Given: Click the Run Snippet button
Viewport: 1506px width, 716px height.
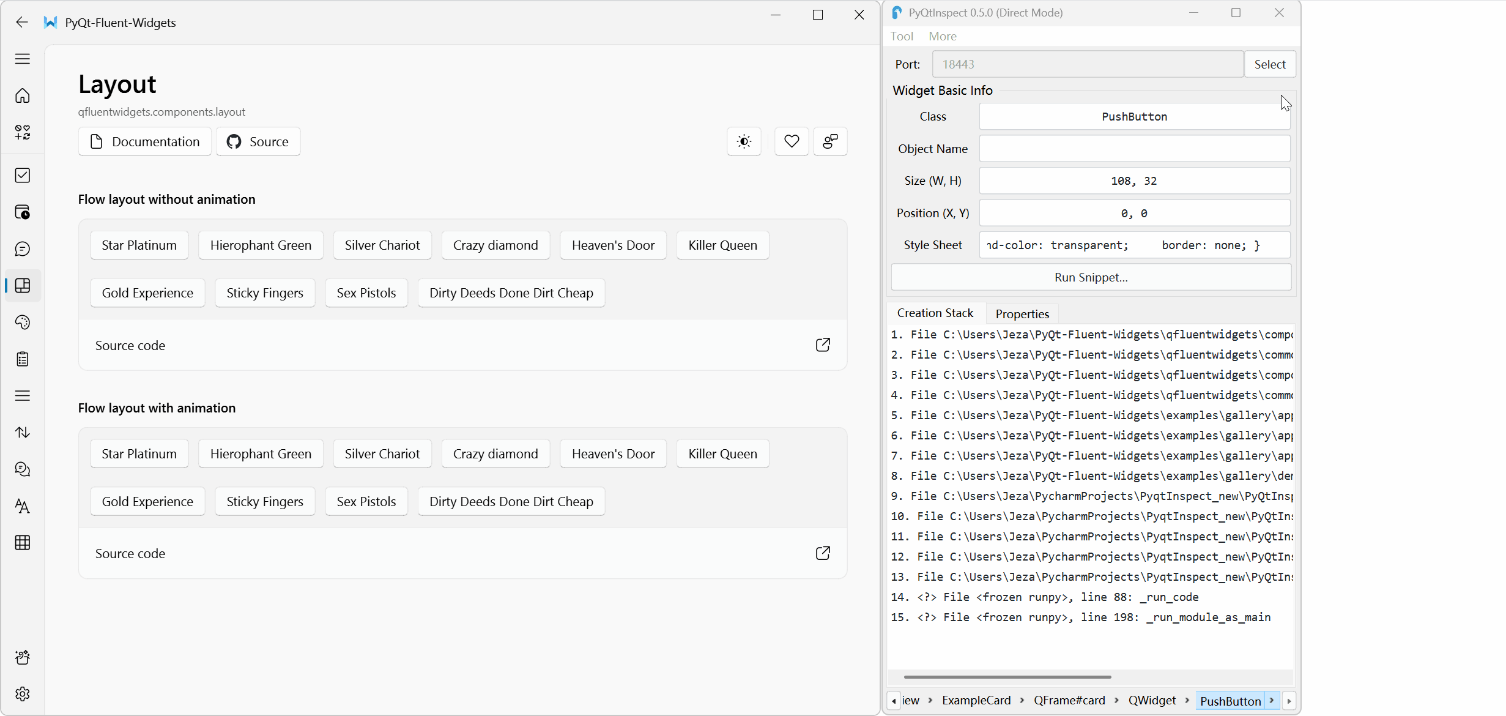Looking at the screenshot, I should tap(1091, 277).
